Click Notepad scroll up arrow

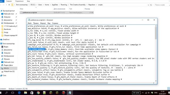pyautogui.click(x=156, y=26)
